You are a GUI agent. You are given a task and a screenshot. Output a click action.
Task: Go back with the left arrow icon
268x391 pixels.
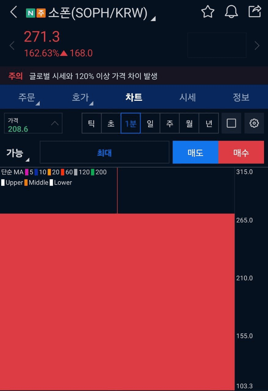(13, 12)
